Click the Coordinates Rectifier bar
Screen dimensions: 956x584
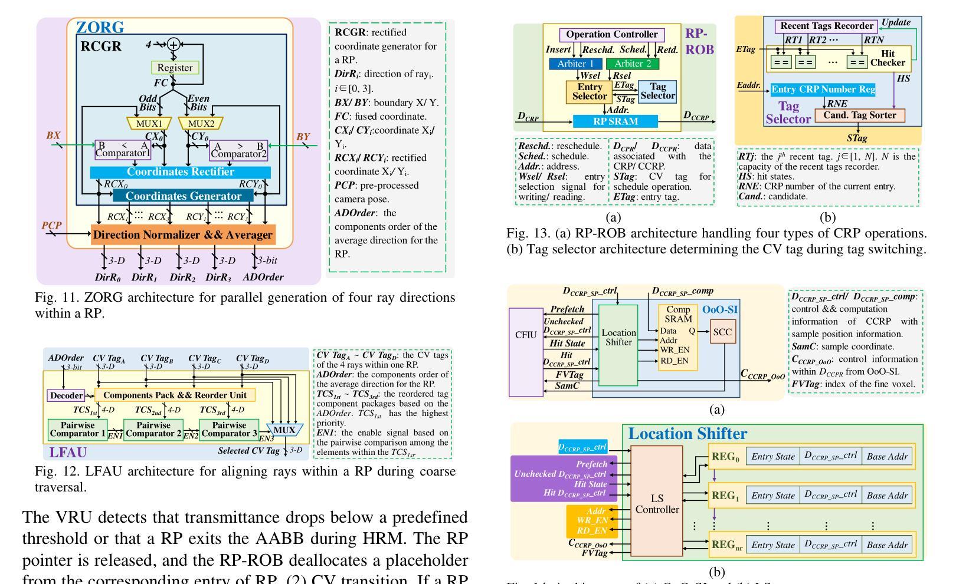[180, 172]
